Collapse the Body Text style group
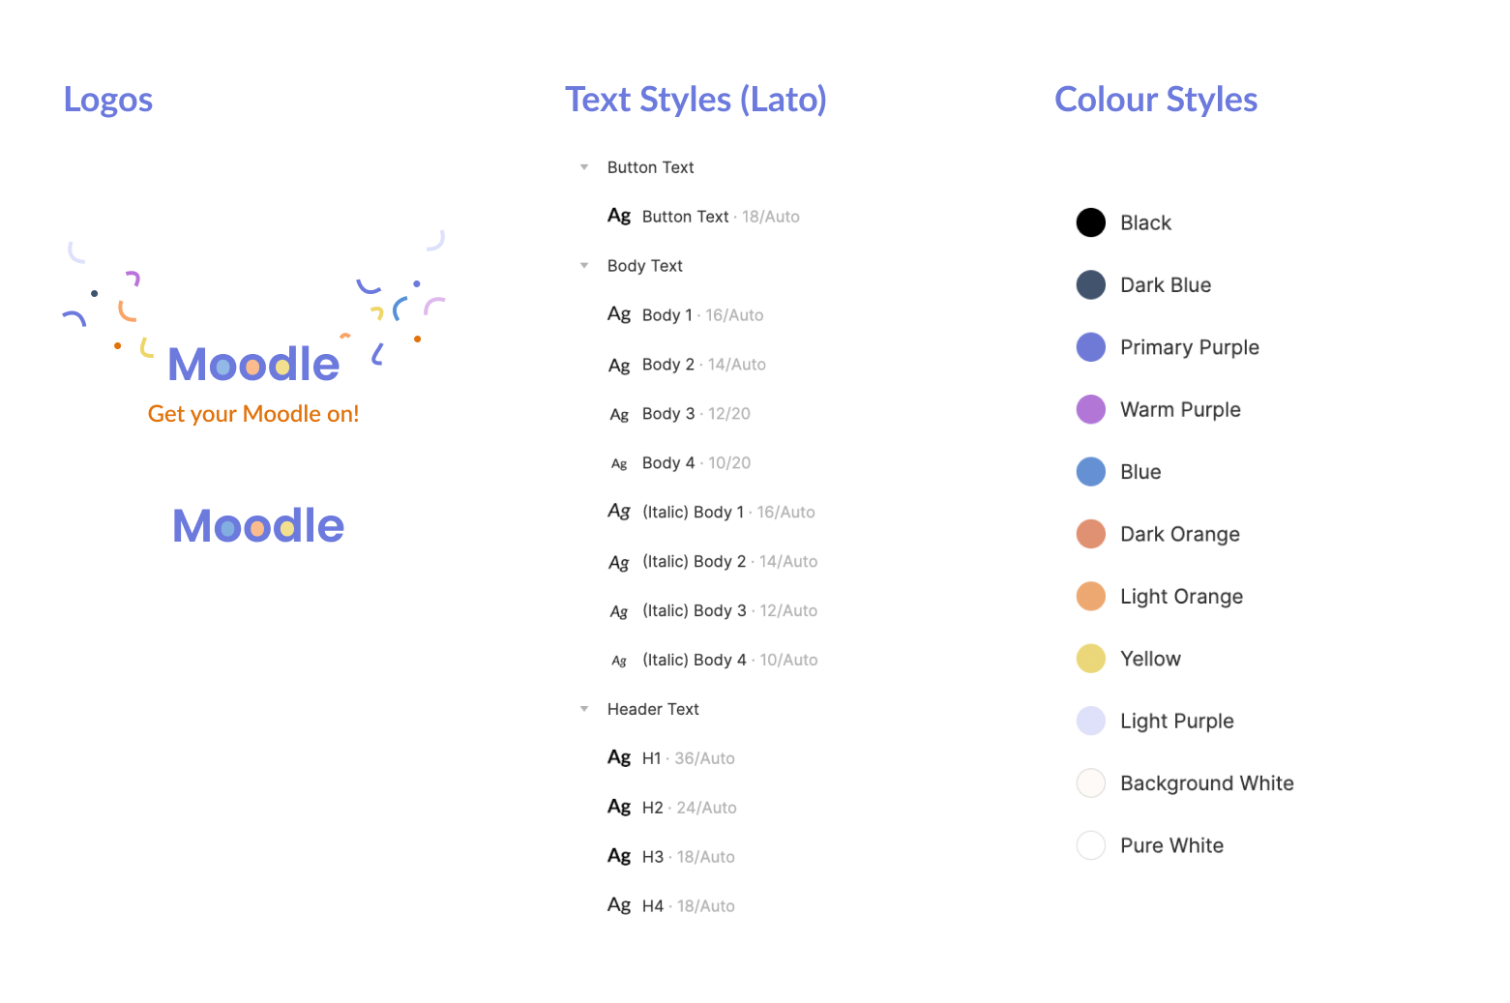This screenshot has width=1510, height=1003. click(584, 266)
